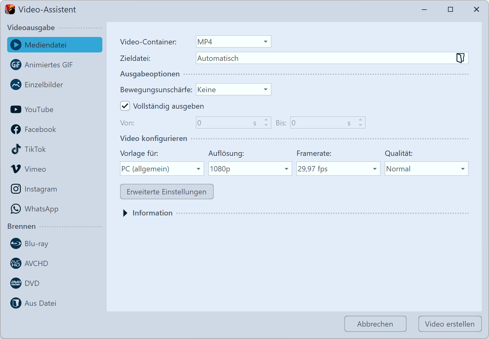
Task: Expand the Auflösung 1080p dropdown
Action: 250,169
